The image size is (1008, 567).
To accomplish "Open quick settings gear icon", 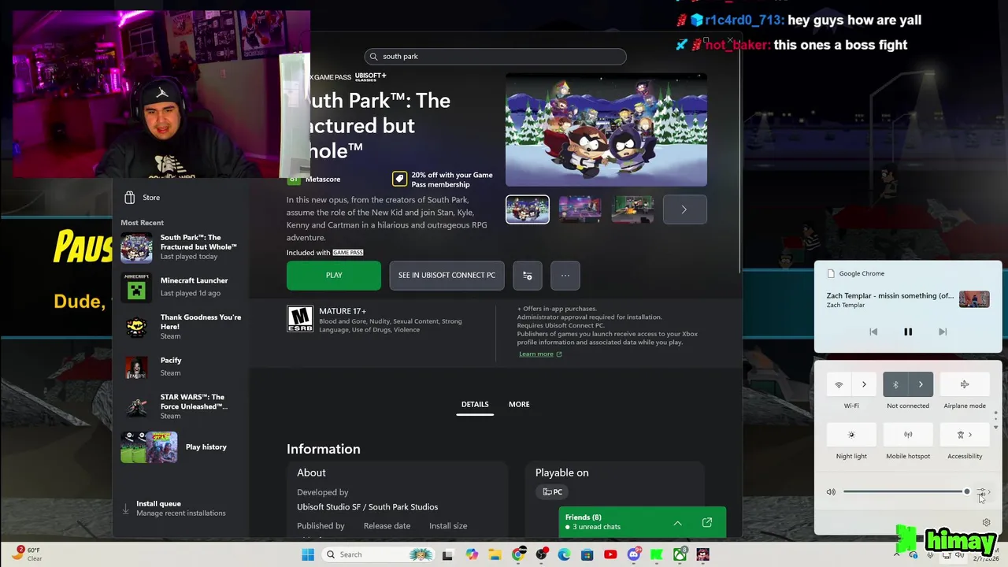I will click(x=986, y=522).
